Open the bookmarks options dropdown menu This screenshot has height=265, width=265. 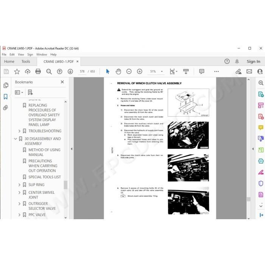19,92
